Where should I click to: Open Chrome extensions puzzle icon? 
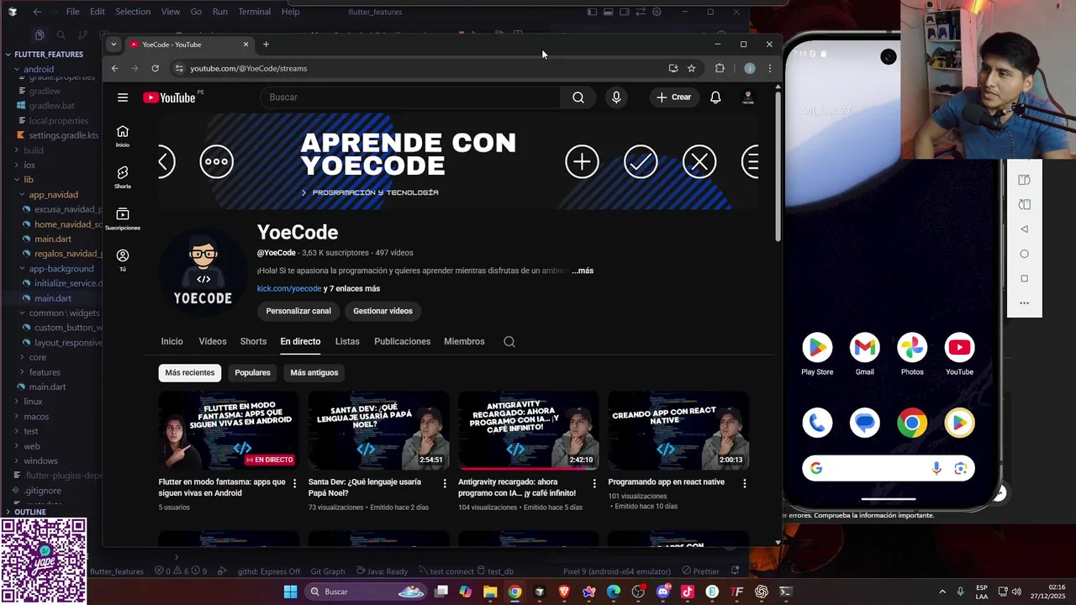(720, 68)
